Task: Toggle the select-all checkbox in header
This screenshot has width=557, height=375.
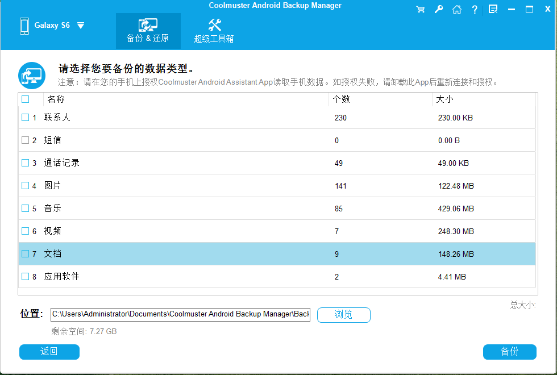Action: [25, 99]
